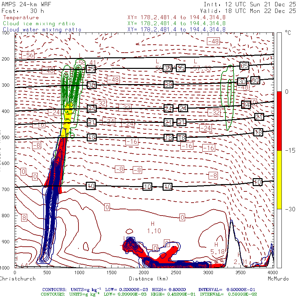Click the 2500 distance axis label
Viewport: 298px width, 298px height.
click(176, 273)
